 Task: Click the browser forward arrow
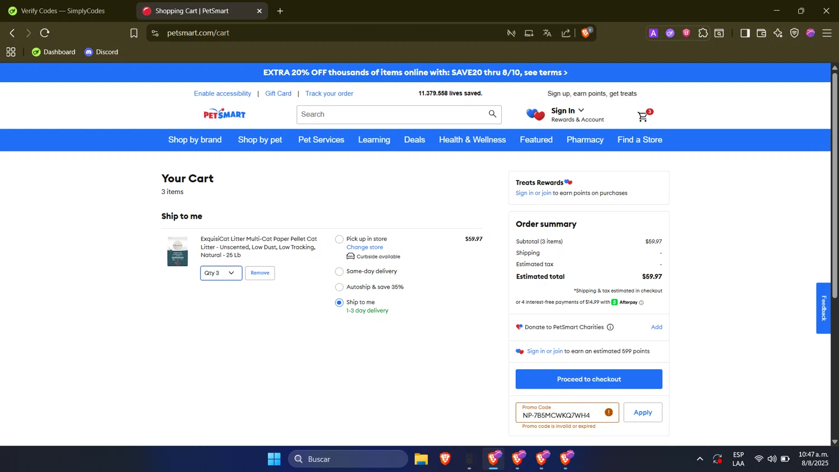coord(29,33)
